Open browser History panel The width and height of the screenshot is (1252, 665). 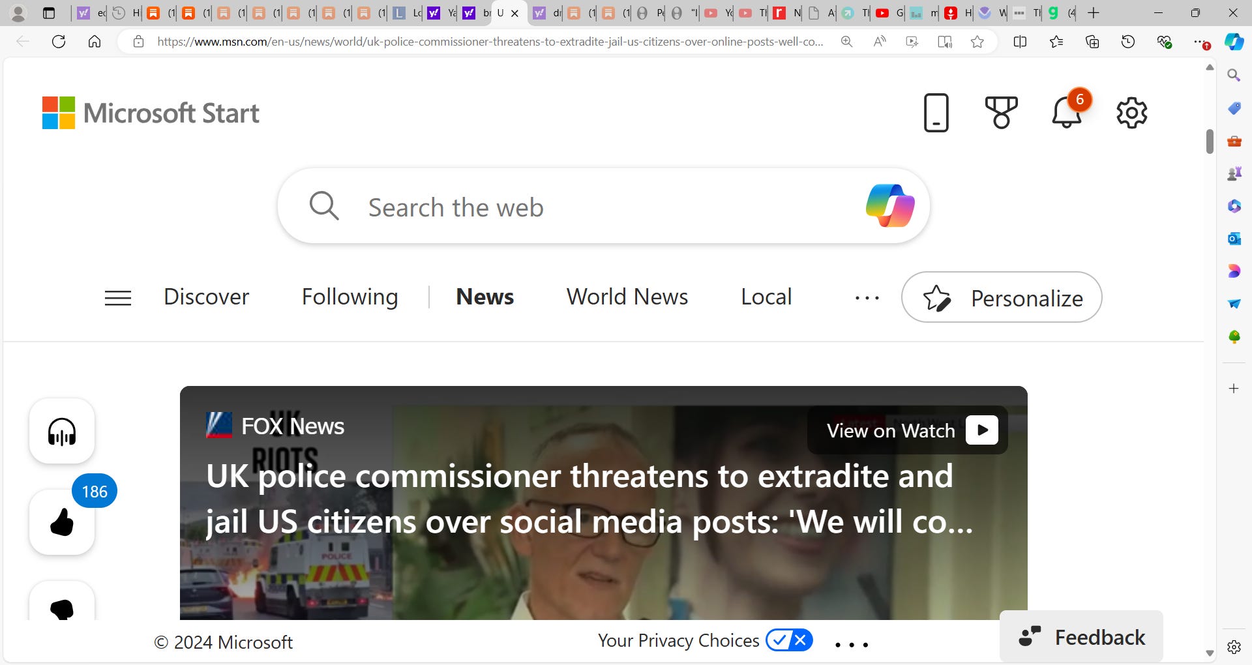pos(1128,42)
